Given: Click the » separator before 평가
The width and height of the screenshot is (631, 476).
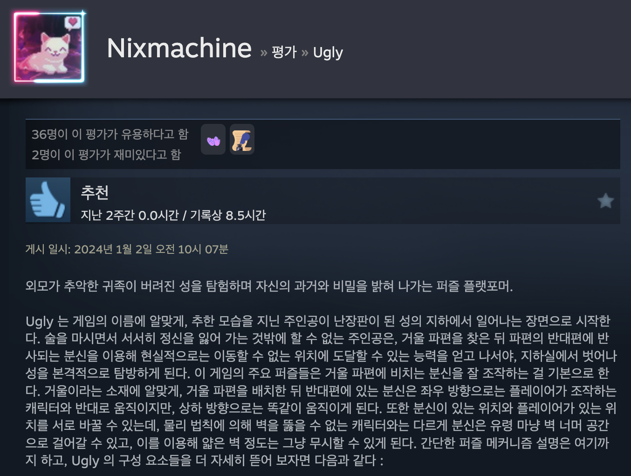Looking at the screenshot, I should (264, 53).
